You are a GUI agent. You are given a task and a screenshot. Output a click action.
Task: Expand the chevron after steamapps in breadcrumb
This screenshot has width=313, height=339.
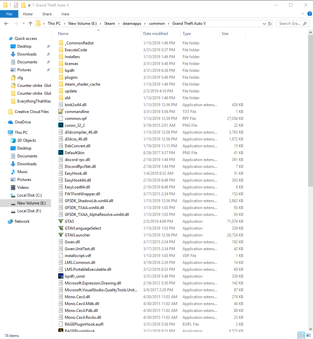(145, 24)
